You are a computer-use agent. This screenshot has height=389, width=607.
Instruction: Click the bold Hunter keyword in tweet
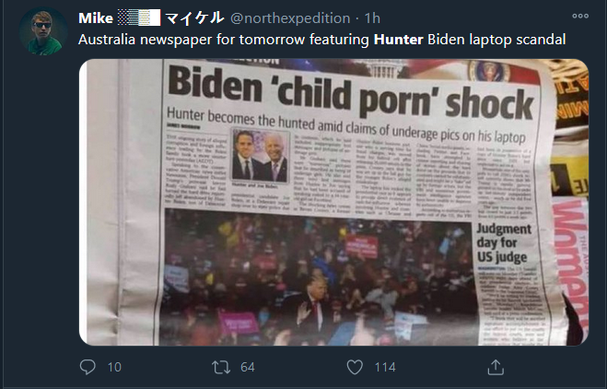(398, 40)
